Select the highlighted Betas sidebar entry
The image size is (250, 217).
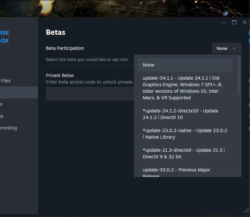coord(19,92)
